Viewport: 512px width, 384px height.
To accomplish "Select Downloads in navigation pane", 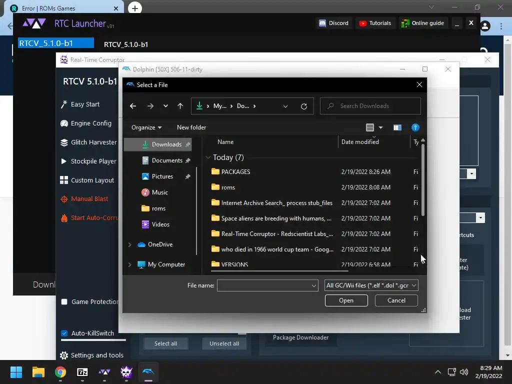I will click(158, 144).
